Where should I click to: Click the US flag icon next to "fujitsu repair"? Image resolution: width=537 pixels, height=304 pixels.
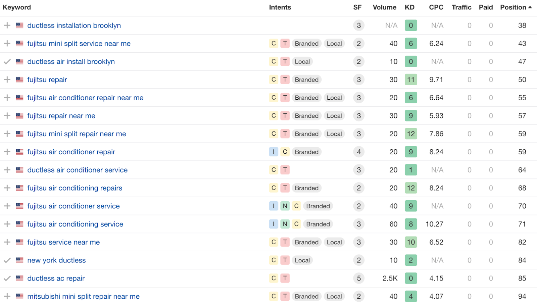point(19,80)
